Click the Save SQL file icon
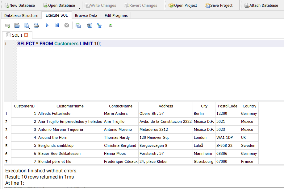Image resolution: width=284 pixels, height=189 pixels. coord(27,26)
